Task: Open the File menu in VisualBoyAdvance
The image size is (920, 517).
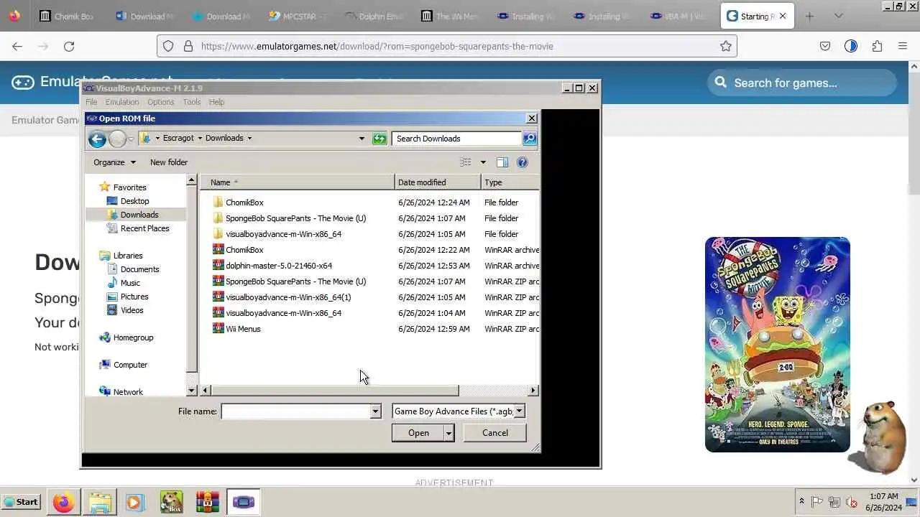Action: pyautogui.click(x=91, y=102)
